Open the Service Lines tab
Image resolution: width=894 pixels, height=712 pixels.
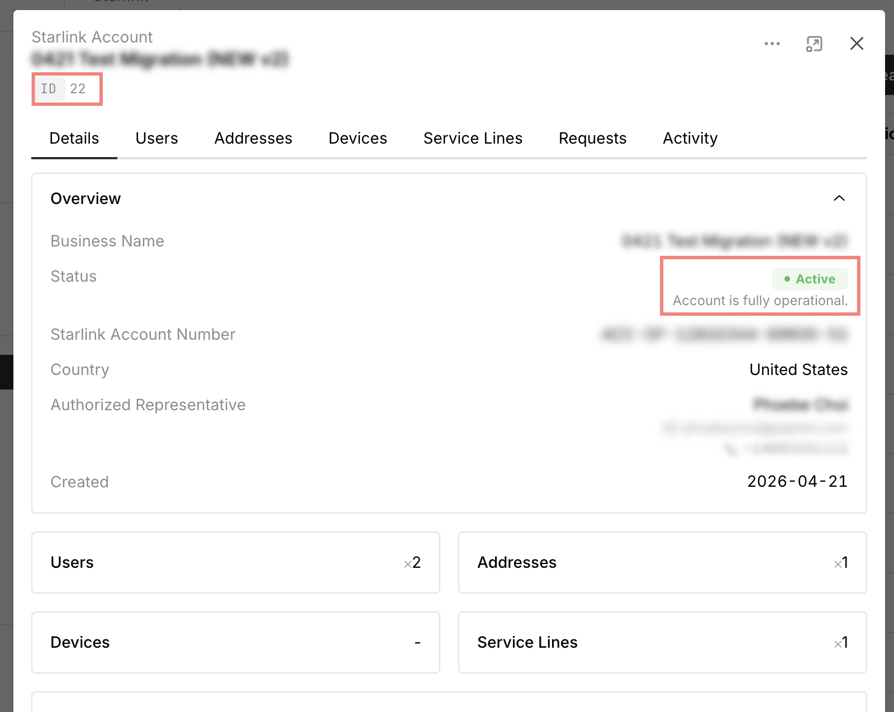click(x=473, y=138)
